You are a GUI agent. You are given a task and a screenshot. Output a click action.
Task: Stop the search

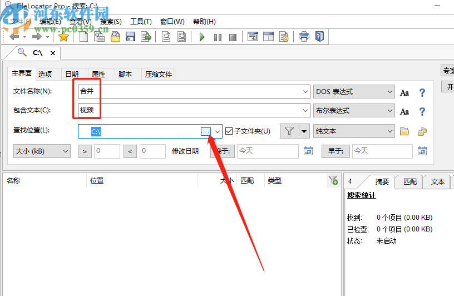pyautogui.click(x=233, y=37)
